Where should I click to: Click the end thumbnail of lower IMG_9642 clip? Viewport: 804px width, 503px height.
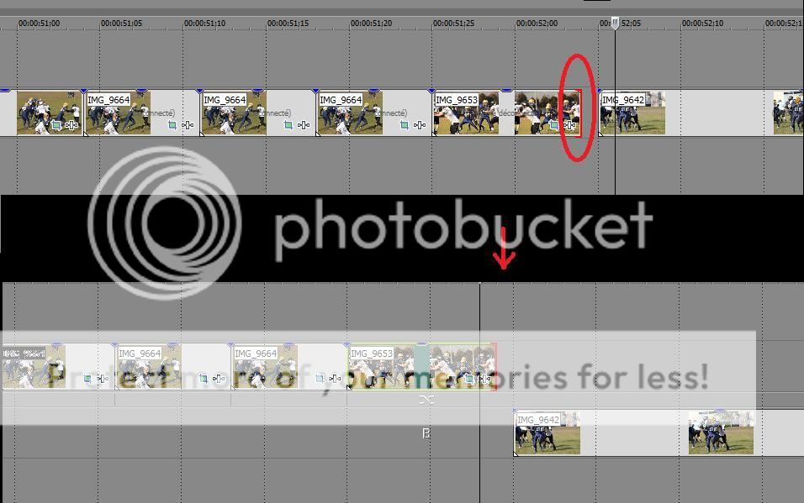(x=721, y=432)
